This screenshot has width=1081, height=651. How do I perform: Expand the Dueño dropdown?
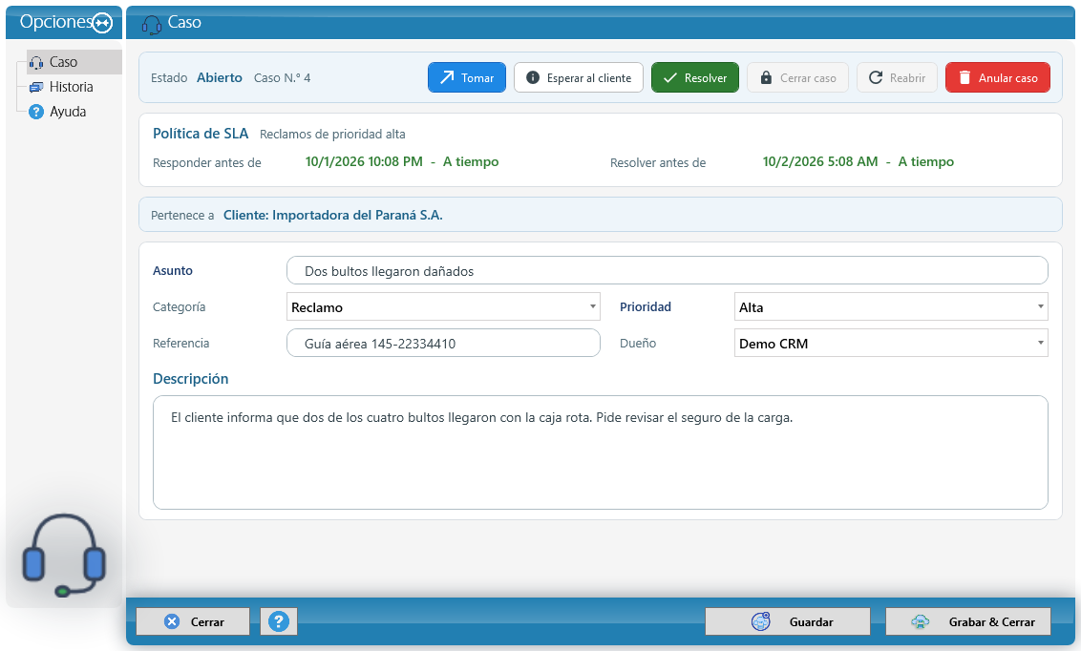891,343
